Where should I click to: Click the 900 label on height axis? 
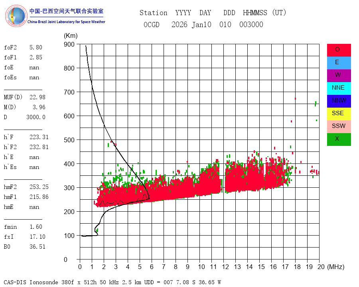point(69,44)
